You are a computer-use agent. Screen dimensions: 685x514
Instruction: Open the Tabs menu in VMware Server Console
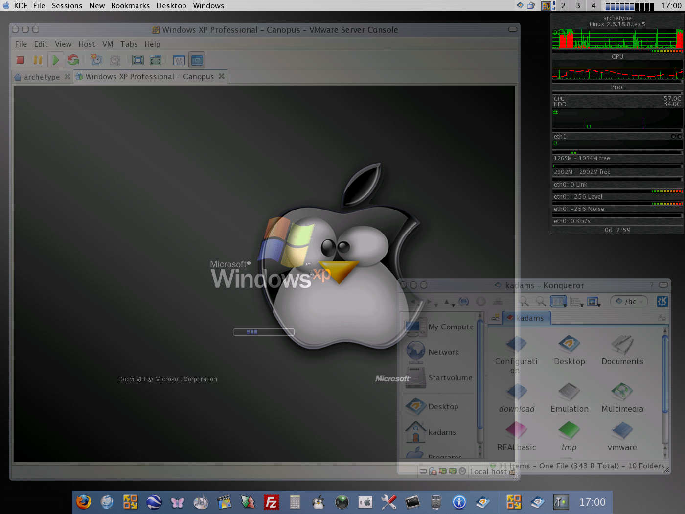(x=129, y=44)
